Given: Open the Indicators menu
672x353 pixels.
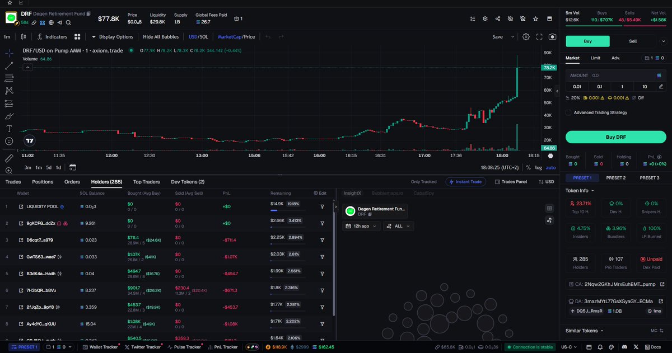Looking at the screenshot, I should tap(52, 37).
